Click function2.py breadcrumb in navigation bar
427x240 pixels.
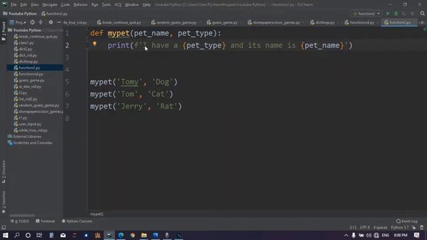click(x=55, y=13)
